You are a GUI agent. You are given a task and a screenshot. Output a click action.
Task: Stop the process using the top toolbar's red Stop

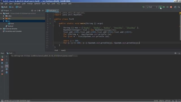(x=171, y=7)
